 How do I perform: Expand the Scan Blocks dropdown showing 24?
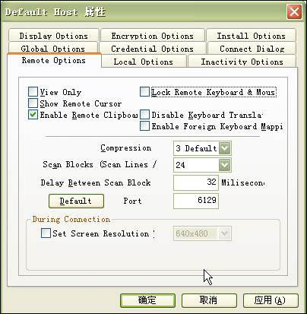click(224, 165)
